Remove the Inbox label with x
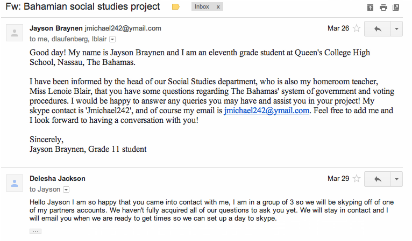Viewport: 412px width, 241px height. click(x=218, y=7)
